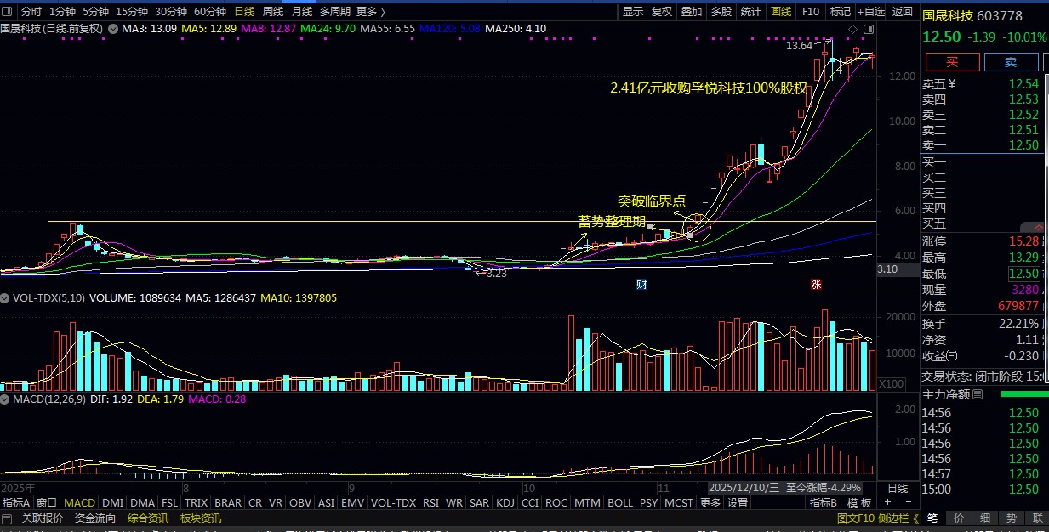Screen dimensions: 1049x532
Task: Open the 资金流向 capital flow tab
Action: (x=95, y=518)
